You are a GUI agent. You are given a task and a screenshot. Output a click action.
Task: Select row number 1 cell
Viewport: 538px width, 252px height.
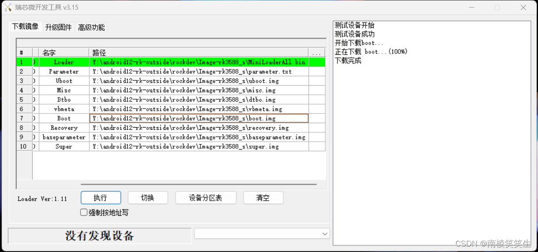pyautogui.click(x=24, y=62)
